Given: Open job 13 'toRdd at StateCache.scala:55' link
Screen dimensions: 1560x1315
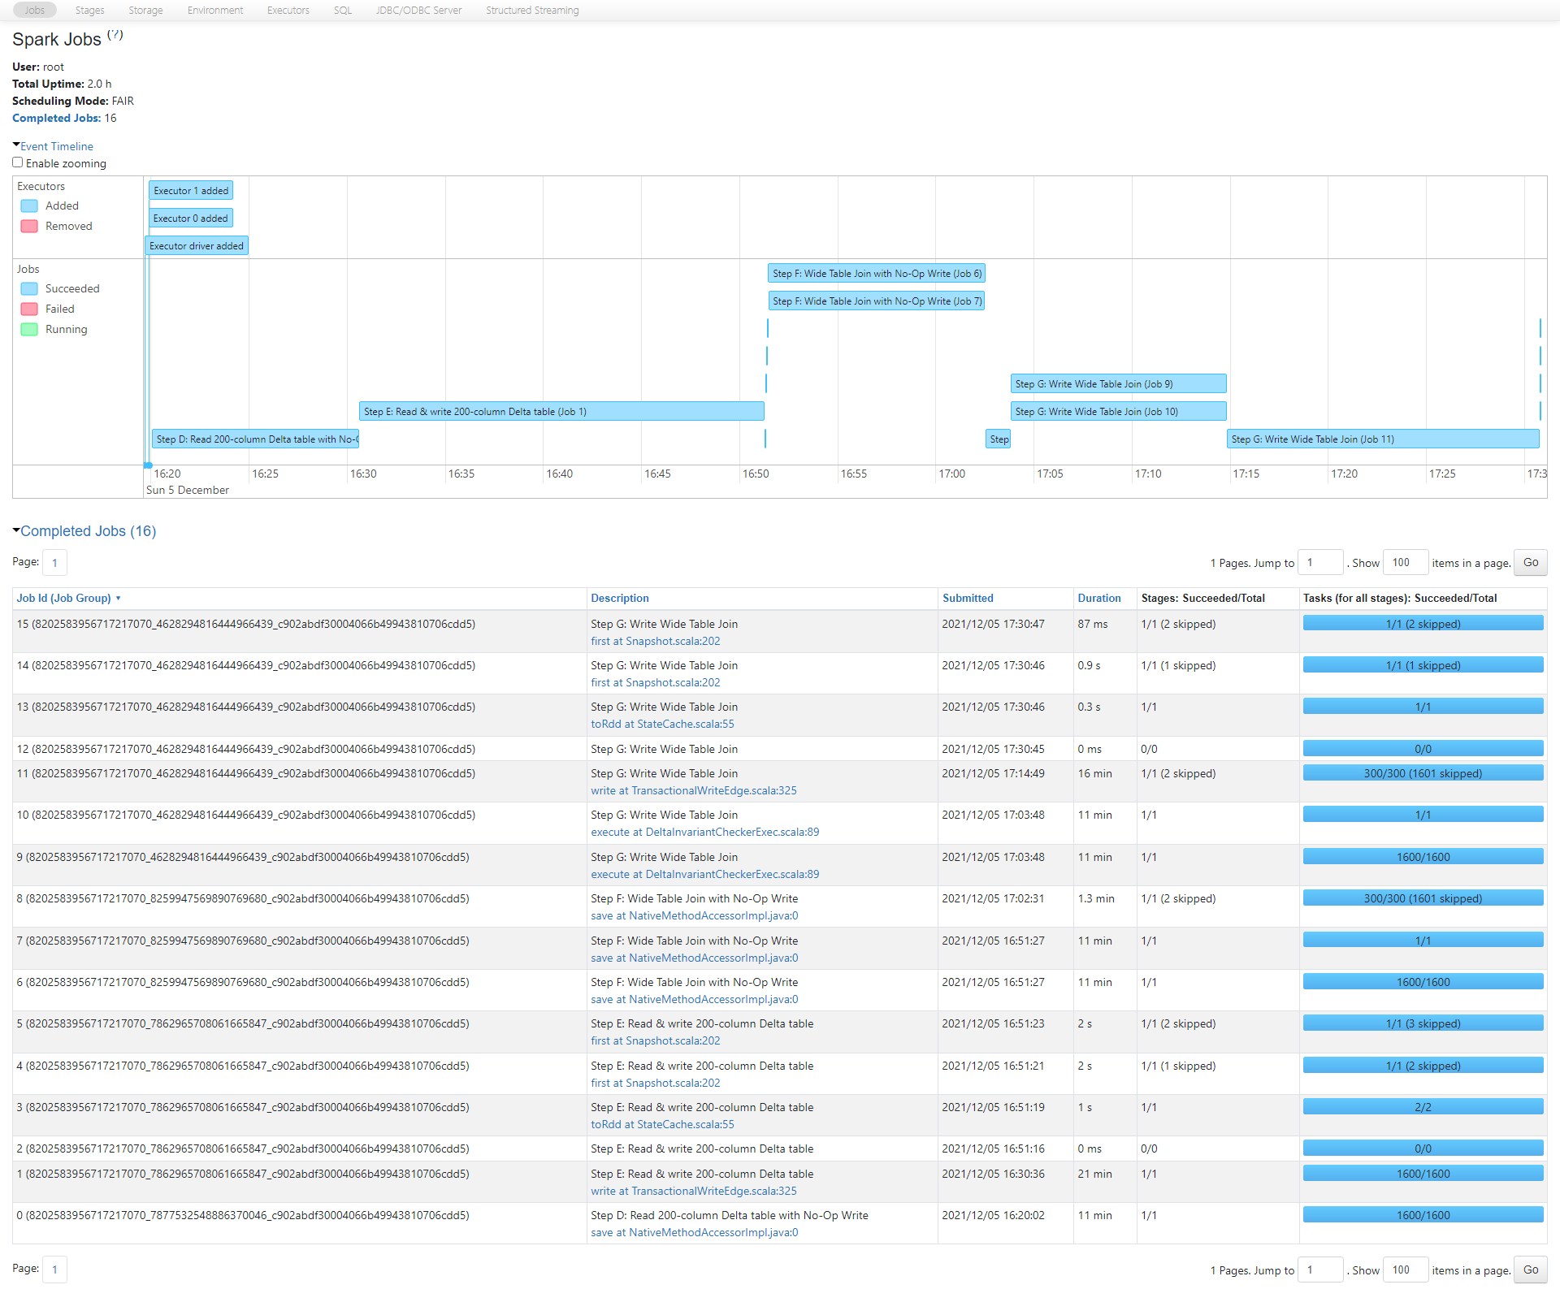Looking at the screenshot, I should [x=662, y=725].
